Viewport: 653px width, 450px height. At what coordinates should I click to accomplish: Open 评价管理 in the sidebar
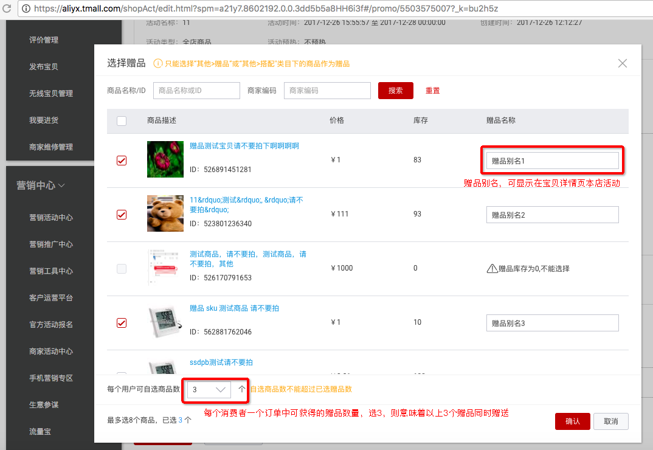44,40
